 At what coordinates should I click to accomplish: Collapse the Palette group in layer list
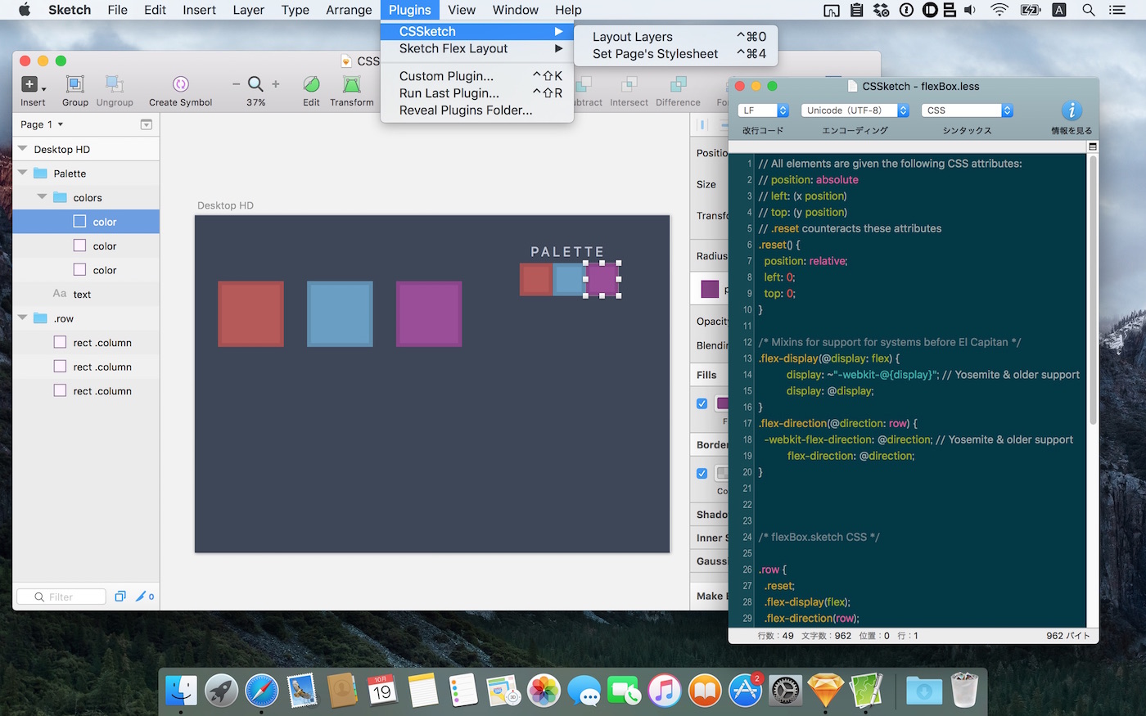23,173
